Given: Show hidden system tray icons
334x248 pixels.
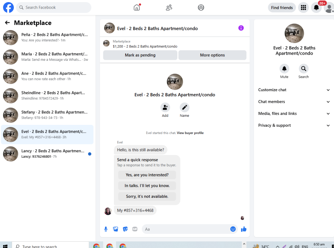Looking at the screenshot, I should pos(277,246).
